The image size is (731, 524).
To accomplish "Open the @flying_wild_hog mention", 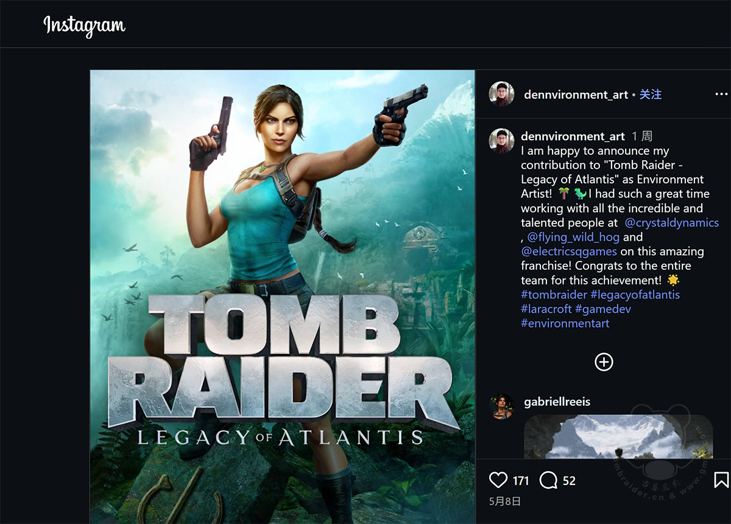I will pyautogui.click(x=573, y=237).
